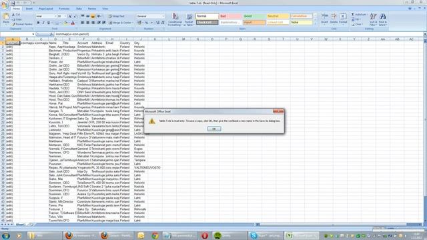Toggle Wrap Text
The height and width of the screenshot is (240, 427).
point(116,16)
